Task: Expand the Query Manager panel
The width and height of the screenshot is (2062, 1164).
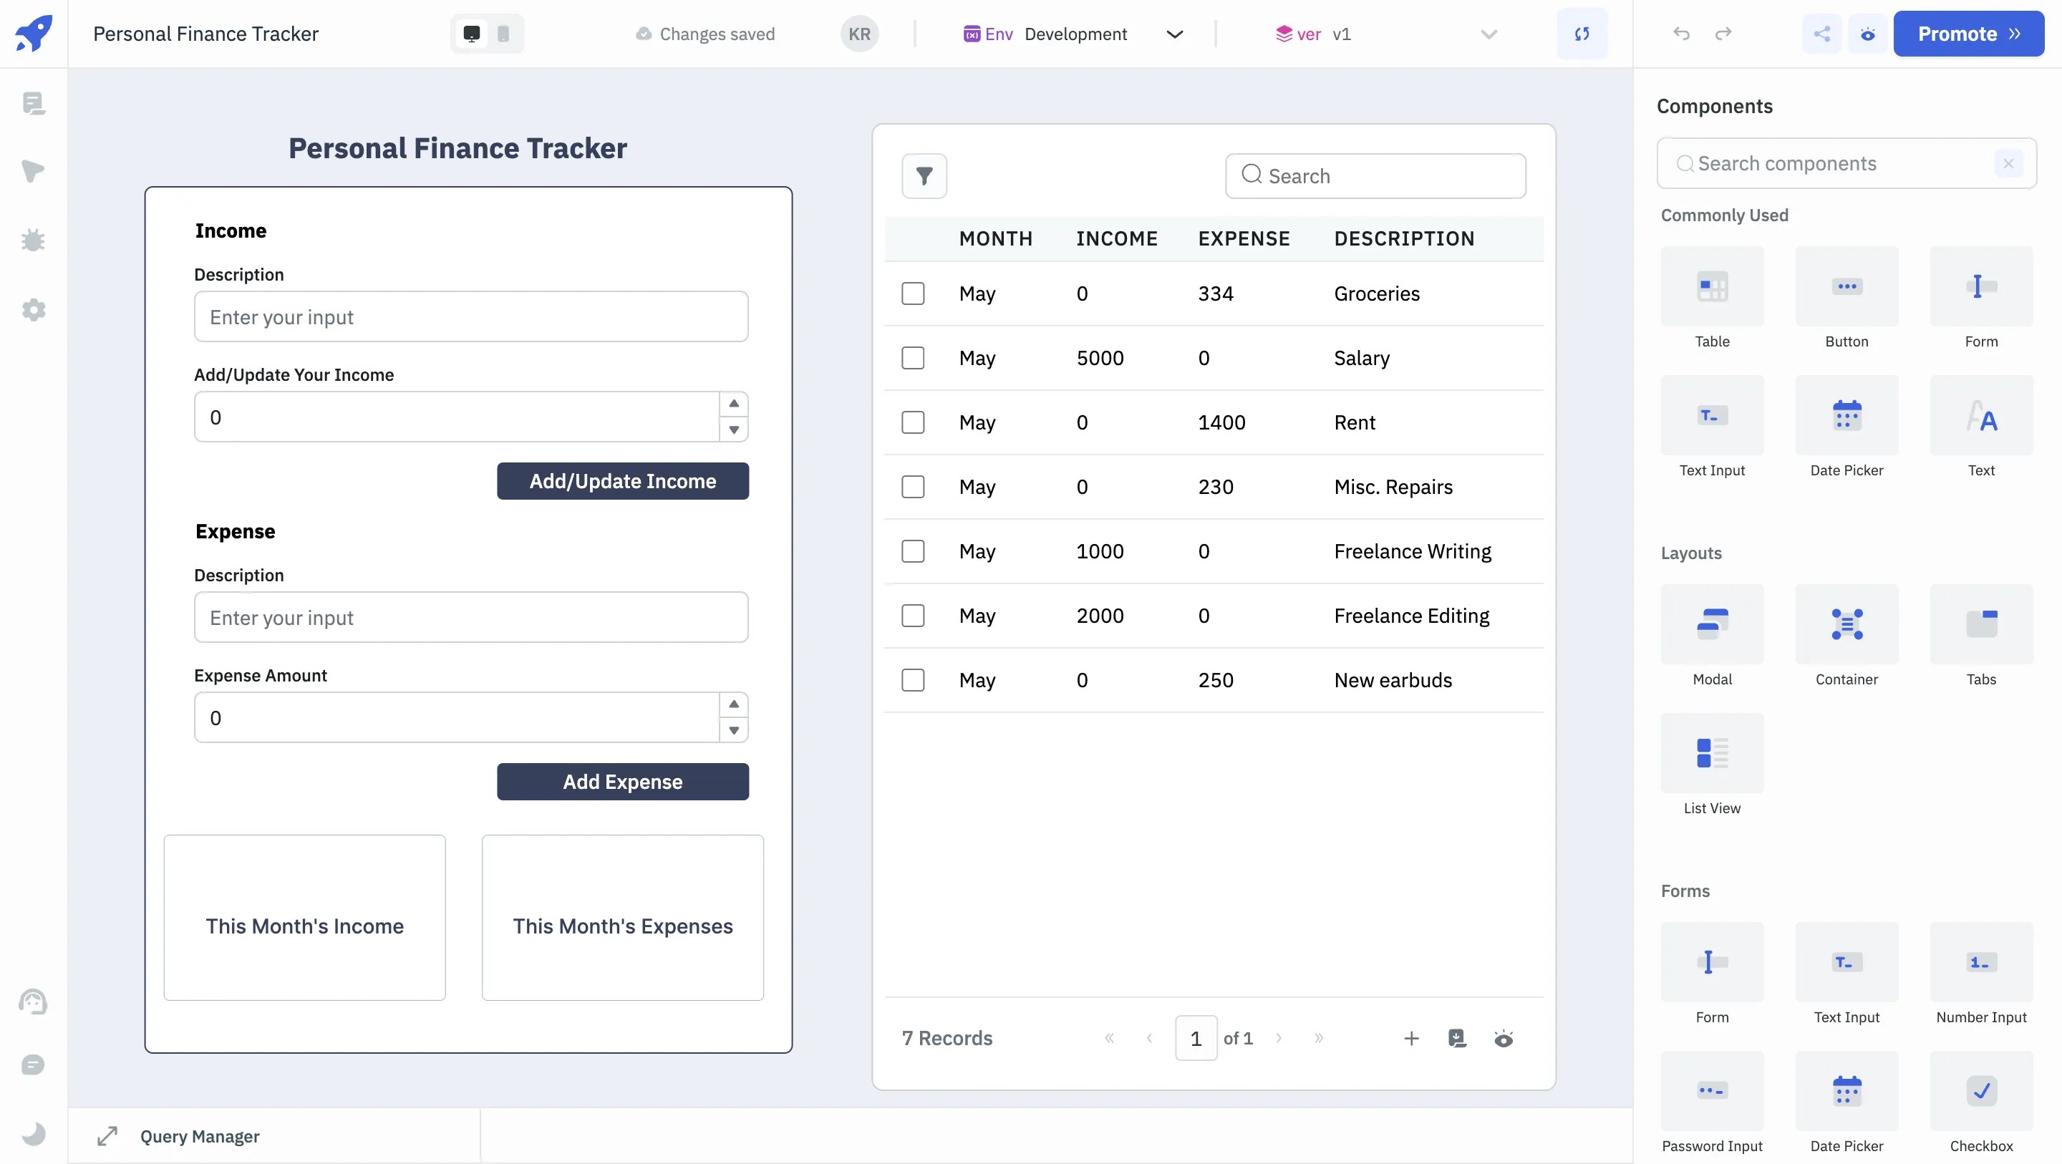Action: click(x=107, y=1136)
